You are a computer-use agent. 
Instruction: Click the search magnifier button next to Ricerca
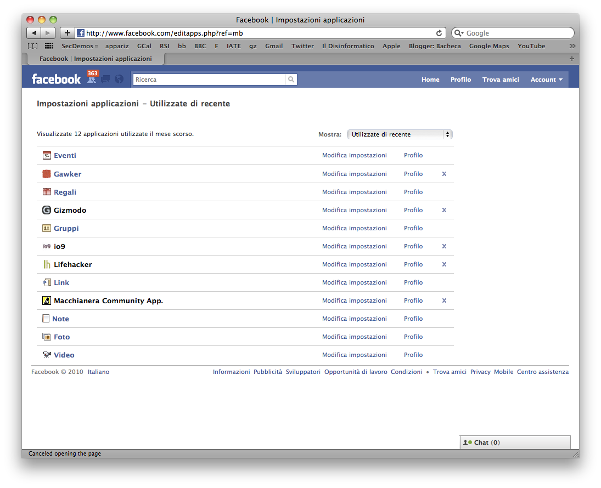tap(291, 80)
